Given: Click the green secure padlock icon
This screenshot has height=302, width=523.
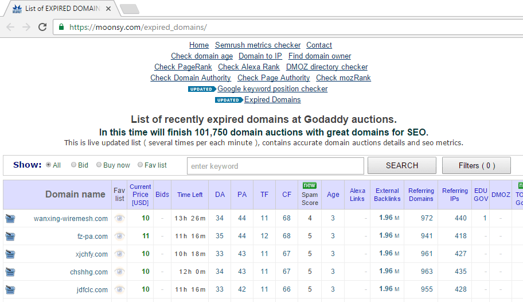Looking at the screenshot, I should 61,27.
